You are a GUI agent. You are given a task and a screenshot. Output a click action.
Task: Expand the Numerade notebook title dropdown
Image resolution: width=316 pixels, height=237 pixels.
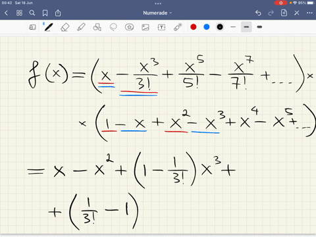coord(157,13)
